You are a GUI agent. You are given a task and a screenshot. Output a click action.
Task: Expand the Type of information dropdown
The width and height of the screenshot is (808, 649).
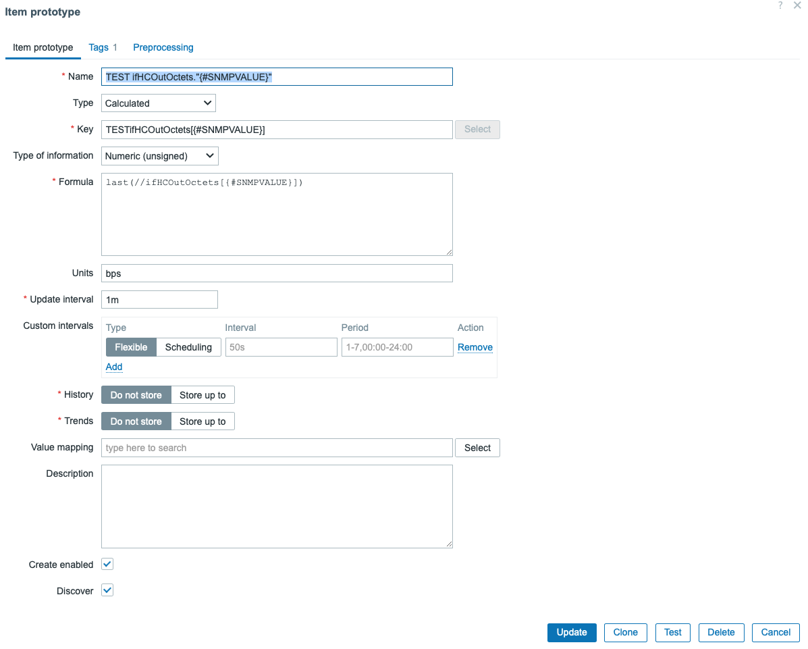point(160,156)
